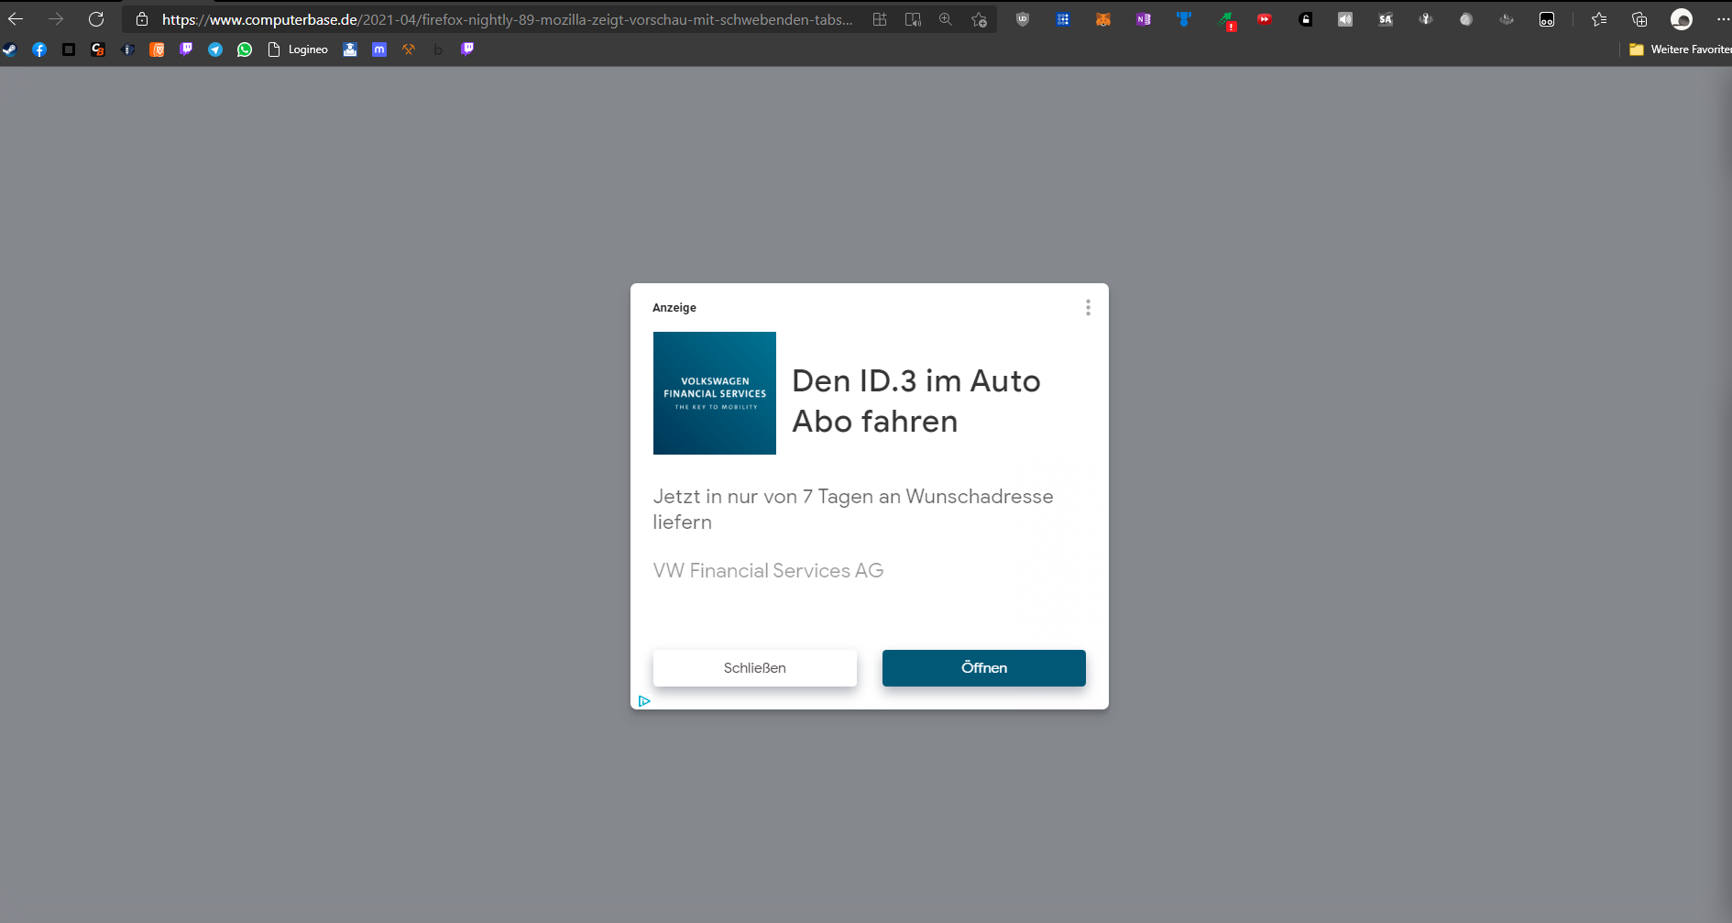
Task: Open the ad with the Öffnen button
Action: tap(984, 668)
